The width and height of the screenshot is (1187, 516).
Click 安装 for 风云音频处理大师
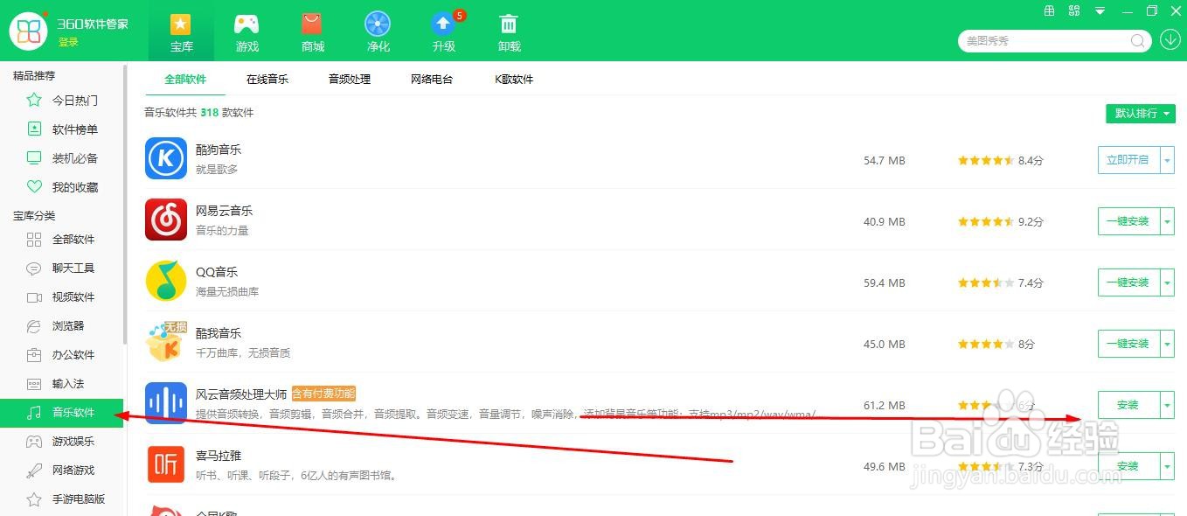1128,405
